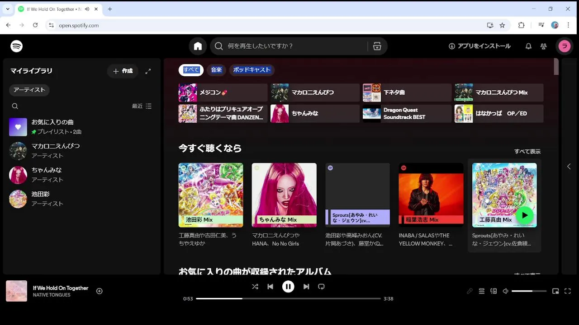
Task: Open the 池田彩 Mix card
Action: [x=211, y=205]
